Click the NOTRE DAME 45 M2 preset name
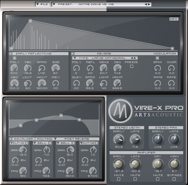Image resolution: width=188 pixels, height=185 pixels. [x=96, y=4]
